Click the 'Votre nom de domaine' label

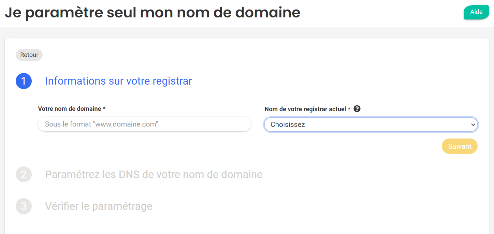coord(70,109)
